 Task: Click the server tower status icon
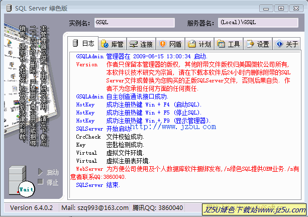(x=17, y=180)
